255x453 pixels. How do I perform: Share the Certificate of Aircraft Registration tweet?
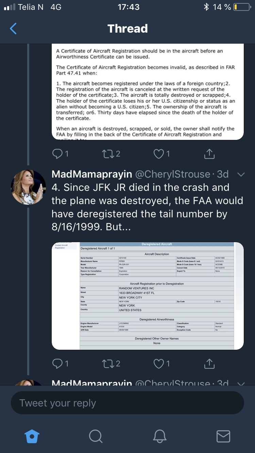[x=209, y=154]
